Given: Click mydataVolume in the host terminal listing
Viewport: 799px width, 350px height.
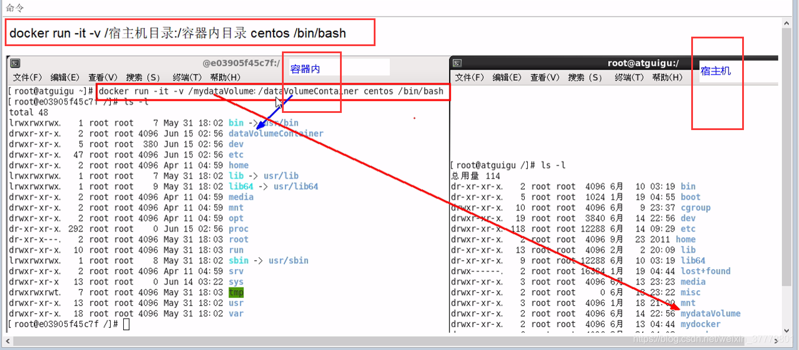Looking at the screenshot, I should 710,314.
